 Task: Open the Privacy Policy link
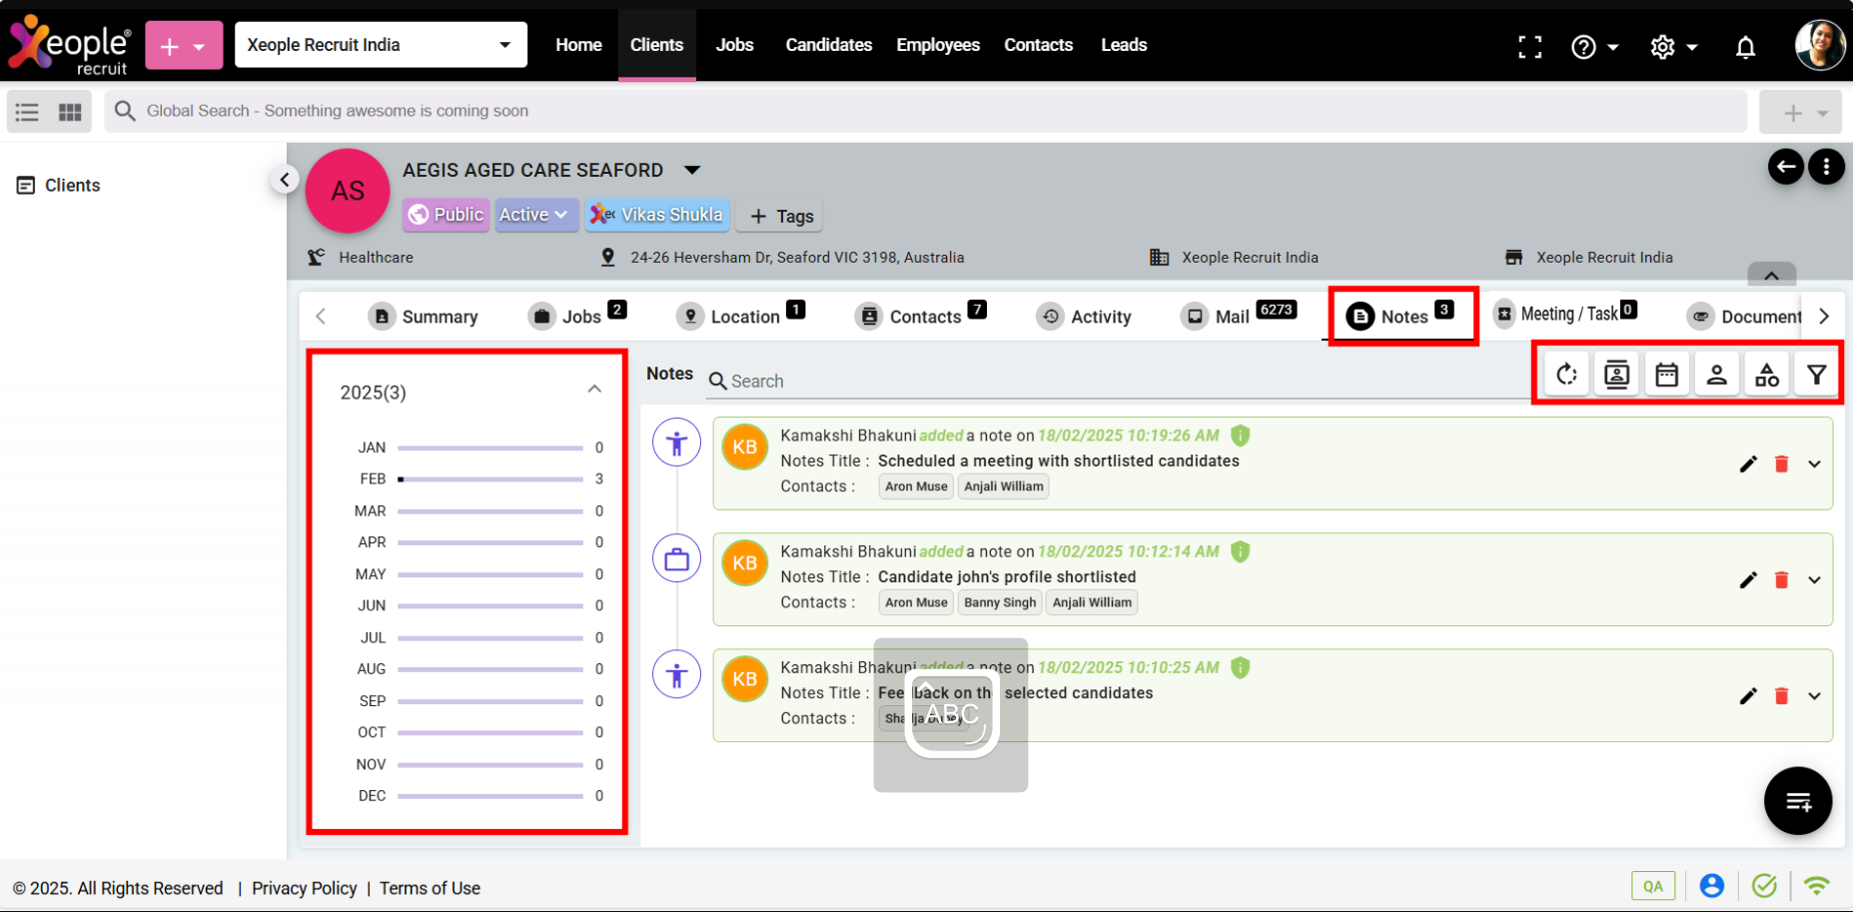pos(304,888)
